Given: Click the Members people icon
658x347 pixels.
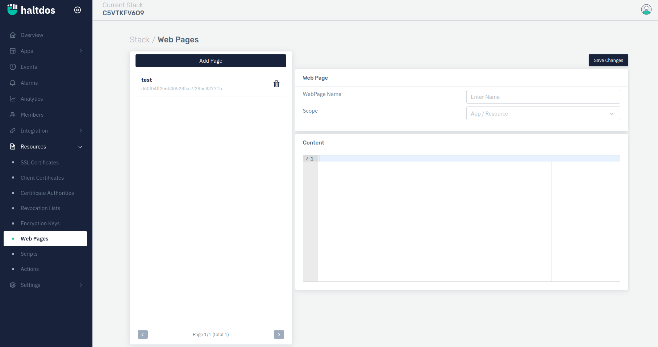Looking at the screenshot, I should [13, 114].
